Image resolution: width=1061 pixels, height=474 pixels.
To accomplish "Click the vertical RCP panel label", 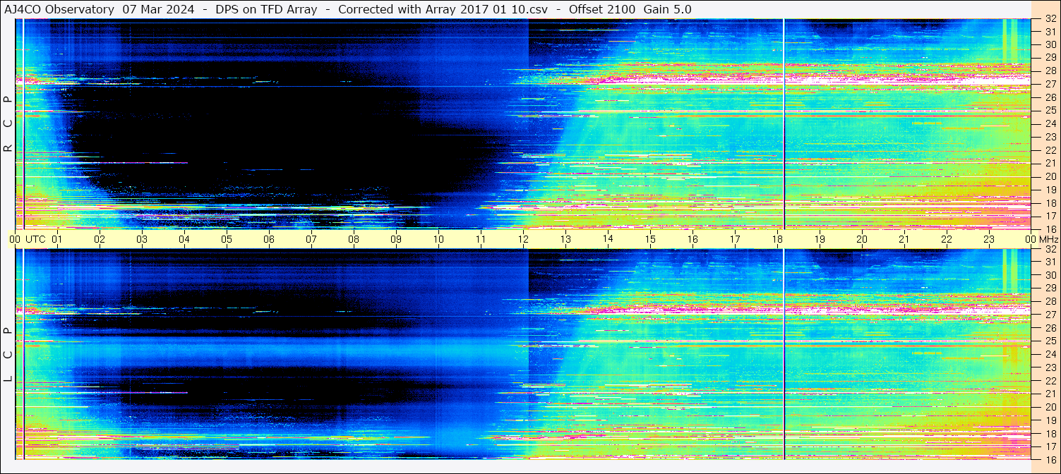I will click(8, 123).
